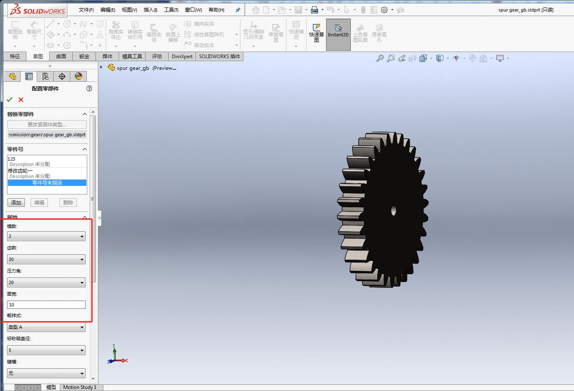
Task: Activate the 剪裁实体 (Trim Entities) tool
Action: point(116,31)
